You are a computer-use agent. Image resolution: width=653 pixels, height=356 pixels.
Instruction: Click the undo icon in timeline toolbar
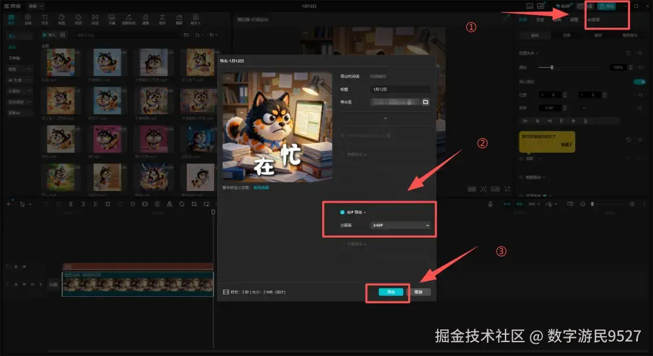coord(46,204)
